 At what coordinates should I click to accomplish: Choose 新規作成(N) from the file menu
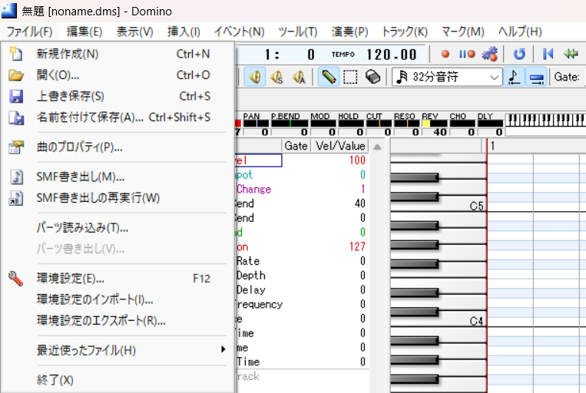(118, 54)
